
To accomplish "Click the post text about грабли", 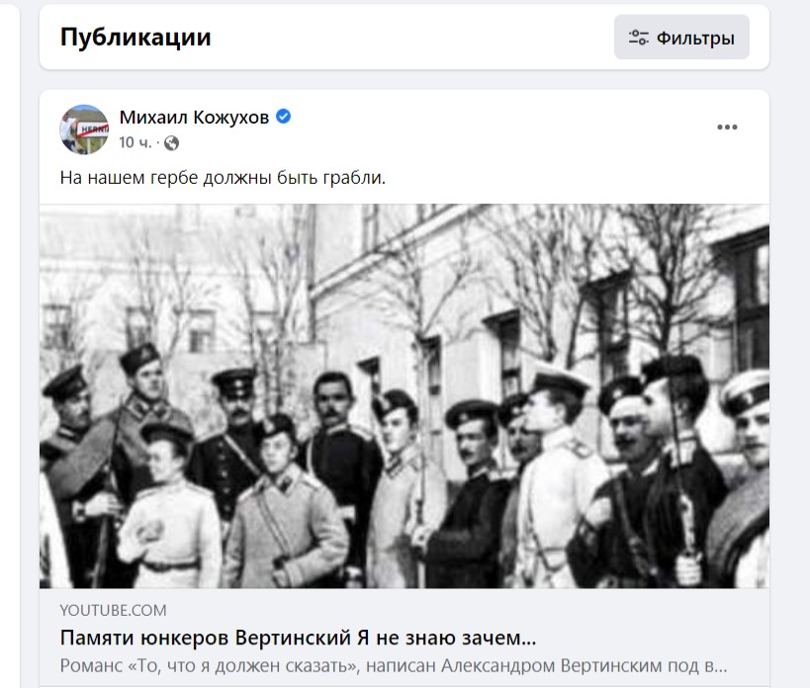I will (x=223, y=178).
